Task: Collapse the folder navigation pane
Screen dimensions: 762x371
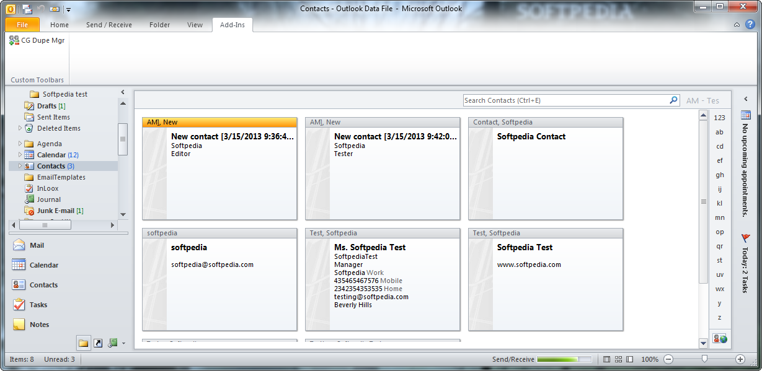Action: coord(122,92)
